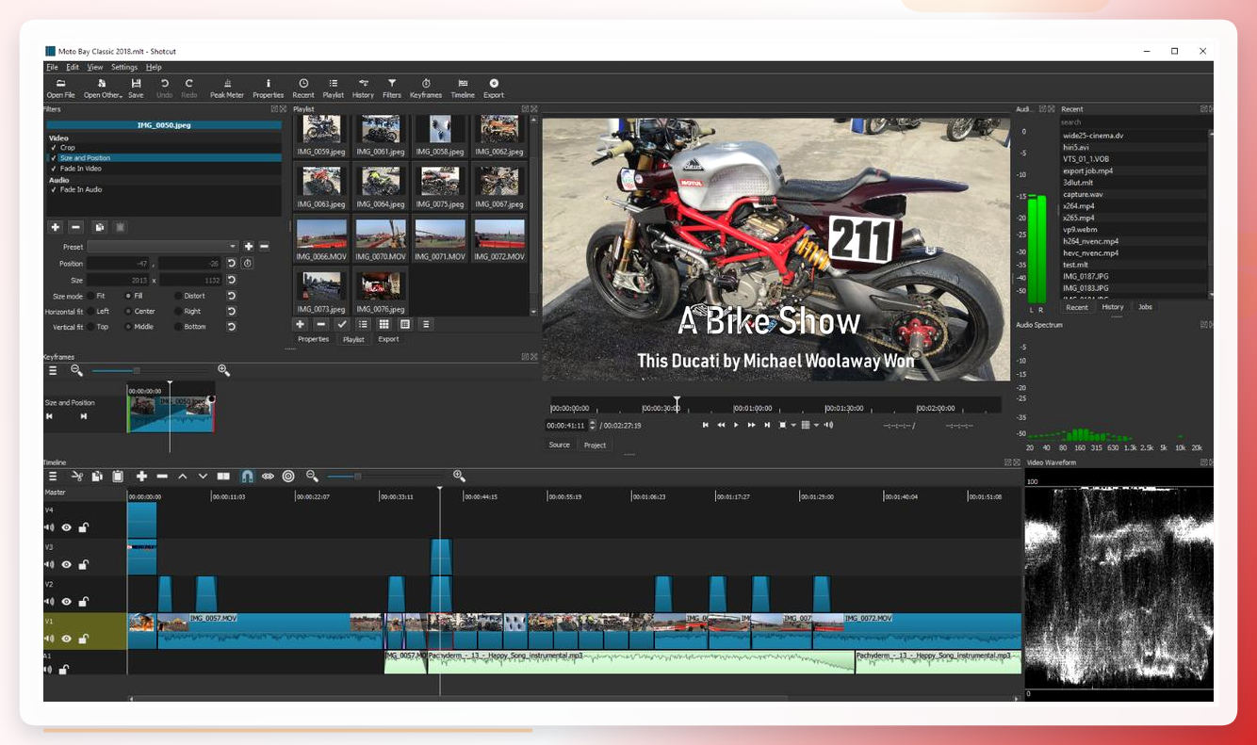Open the History toolbar icon

click(x=363, y=89)
